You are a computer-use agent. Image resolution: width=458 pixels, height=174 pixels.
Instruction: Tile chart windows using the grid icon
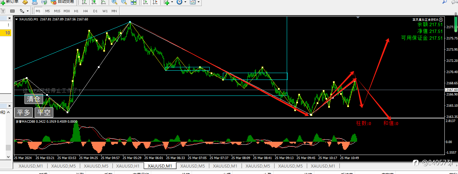pyautogui.click(x=134, y=2)
